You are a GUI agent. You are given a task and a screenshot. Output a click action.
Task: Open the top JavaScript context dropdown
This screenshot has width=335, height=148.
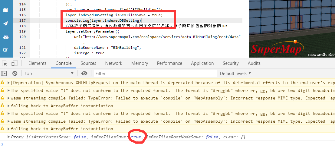coord(49,74)
